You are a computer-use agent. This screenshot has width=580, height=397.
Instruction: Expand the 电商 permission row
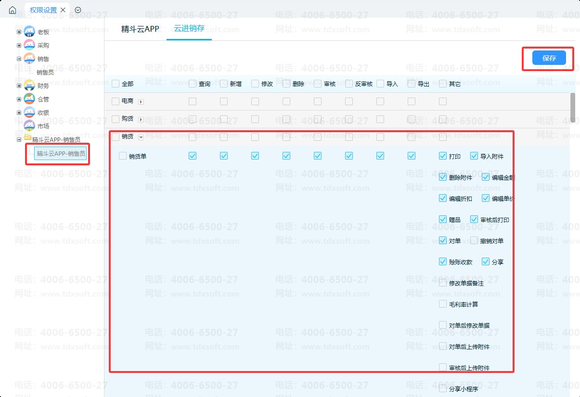point(141,102)
